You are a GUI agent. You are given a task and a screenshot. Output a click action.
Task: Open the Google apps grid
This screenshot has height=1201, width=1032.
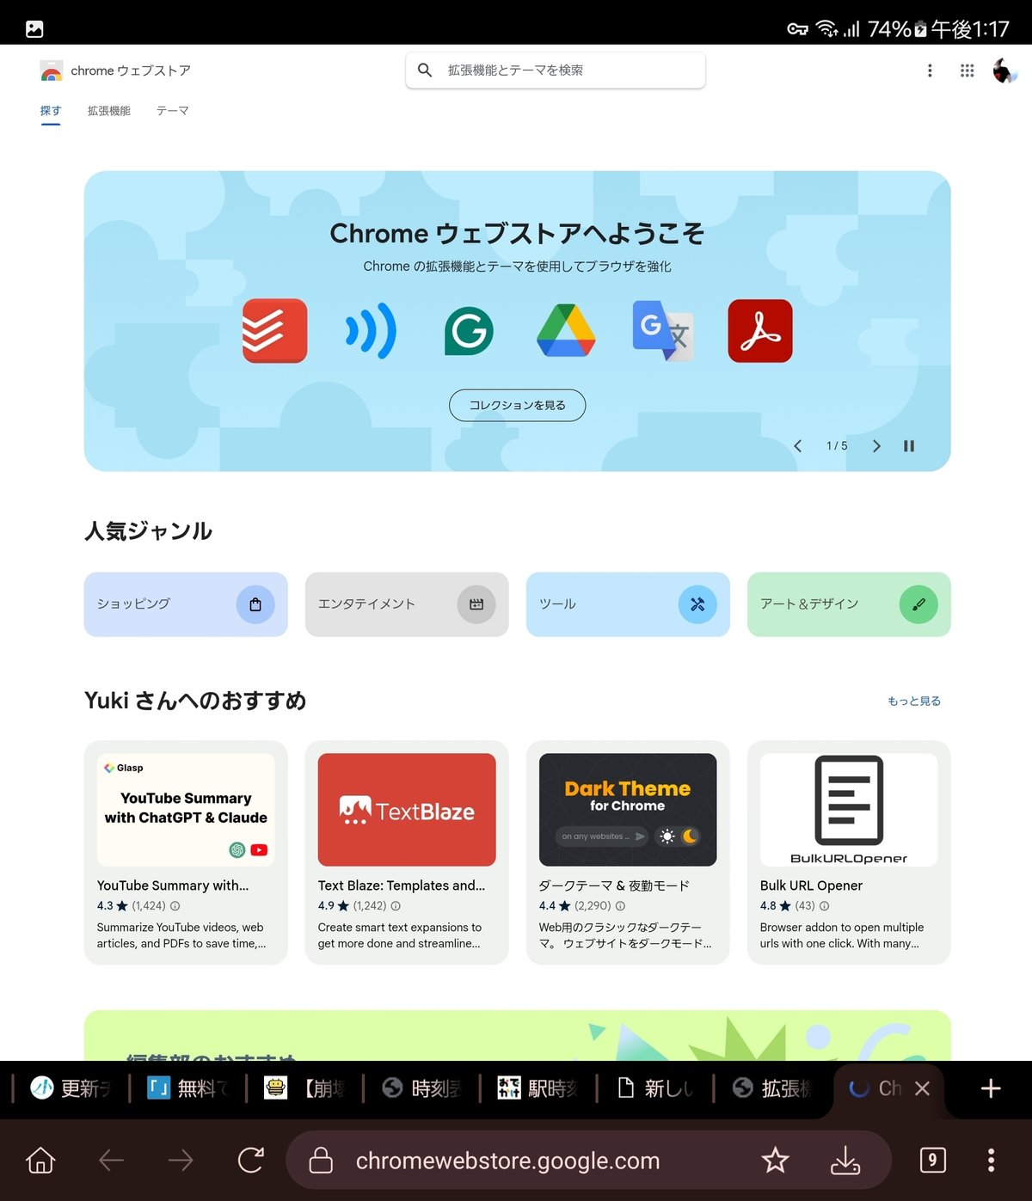(x=967, y=70)
